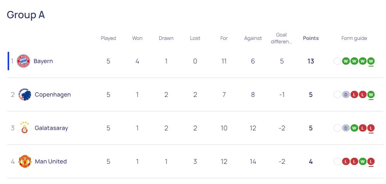Click the Copenhagen lion crest
This screenshot has width=386, height=184.
click(25, 95)
